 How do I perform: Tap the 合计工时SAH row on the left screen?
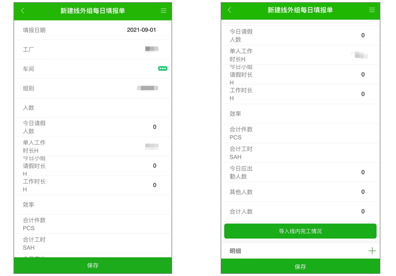click(93, 244)
